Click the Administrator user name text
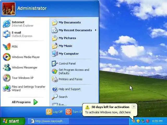This screenshot has height=125, width=167. coord(32,8)
